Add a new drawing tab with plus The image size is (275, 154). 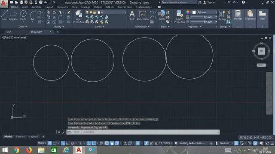click(x=58, y=32)
